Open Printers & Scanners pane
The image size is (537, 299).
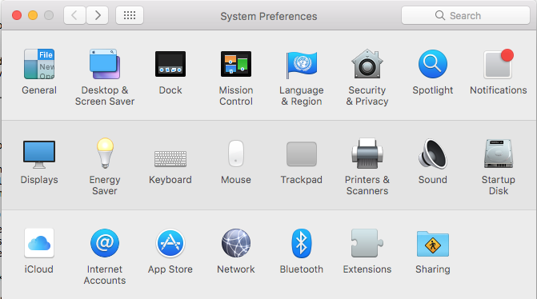(x=367, y=153)
